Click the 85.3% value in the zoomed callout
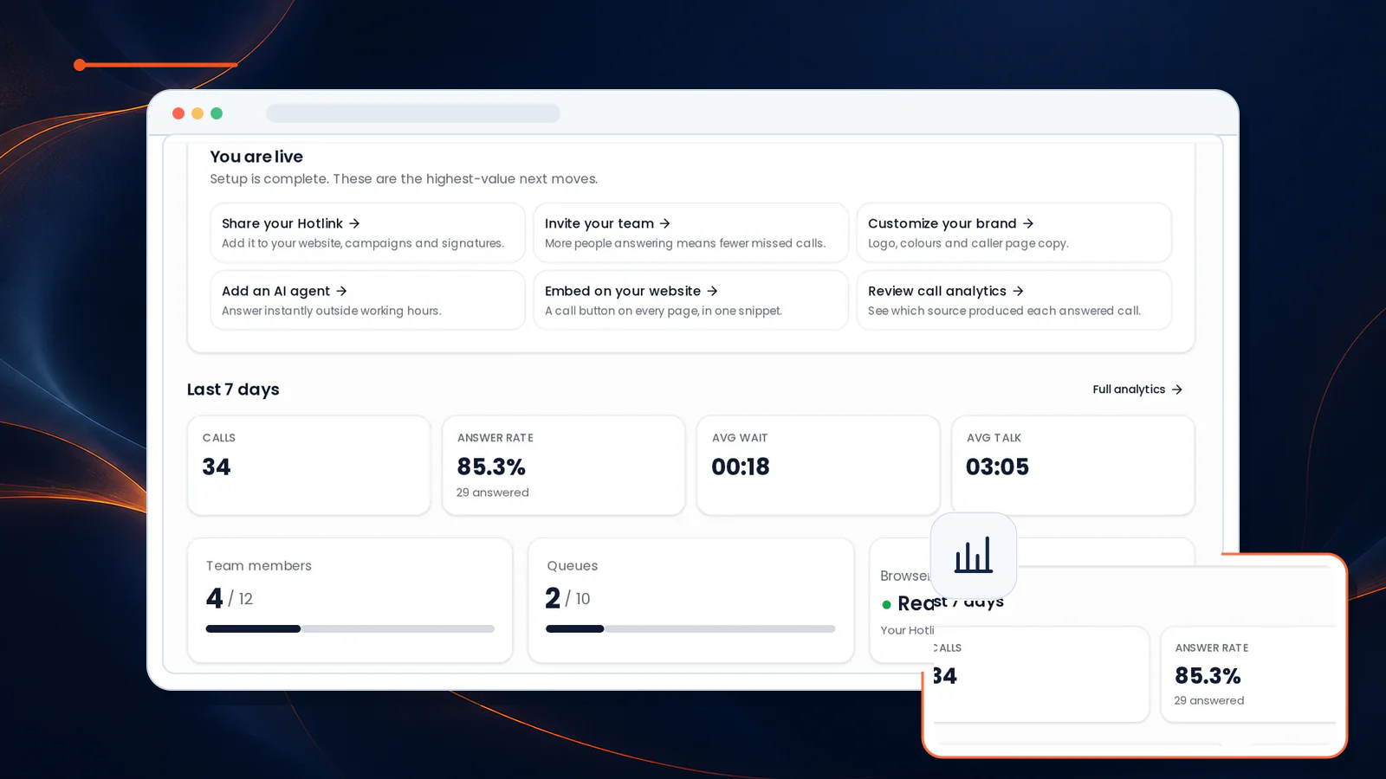 1208,676
